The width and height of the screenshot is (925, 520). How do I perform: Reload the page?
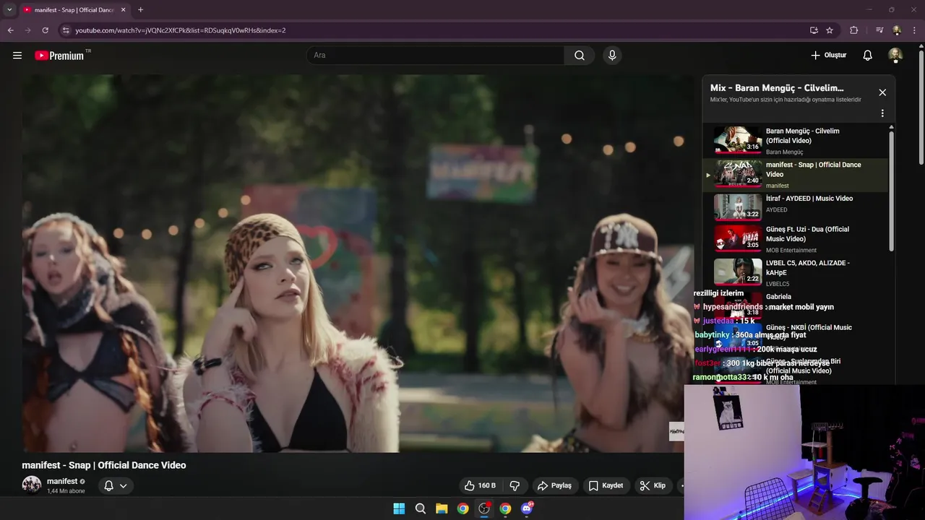click(x=45, y=30)
